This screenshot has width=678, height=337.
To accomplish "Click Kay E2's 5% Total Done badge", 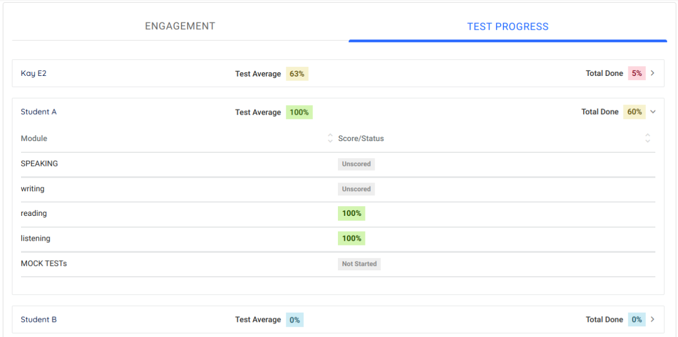I will tap(637, 73).
